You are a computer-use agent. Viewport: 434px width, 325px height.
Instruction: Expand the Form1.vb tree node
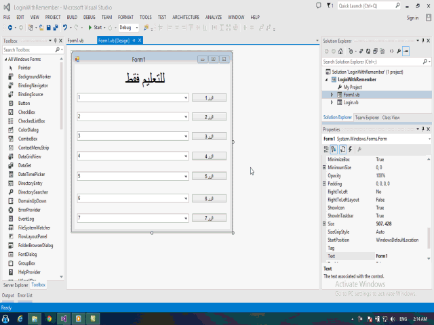click(332, 95)
